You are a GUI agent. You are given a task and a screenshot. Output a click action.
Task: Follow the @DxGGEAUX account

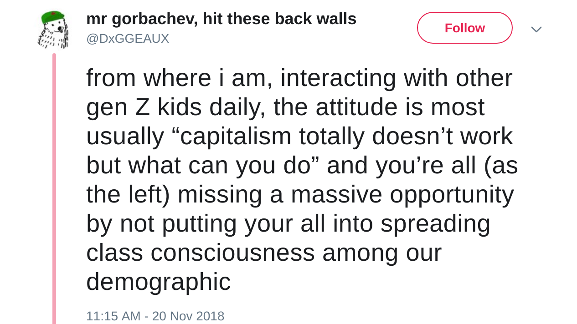(464, 28)
